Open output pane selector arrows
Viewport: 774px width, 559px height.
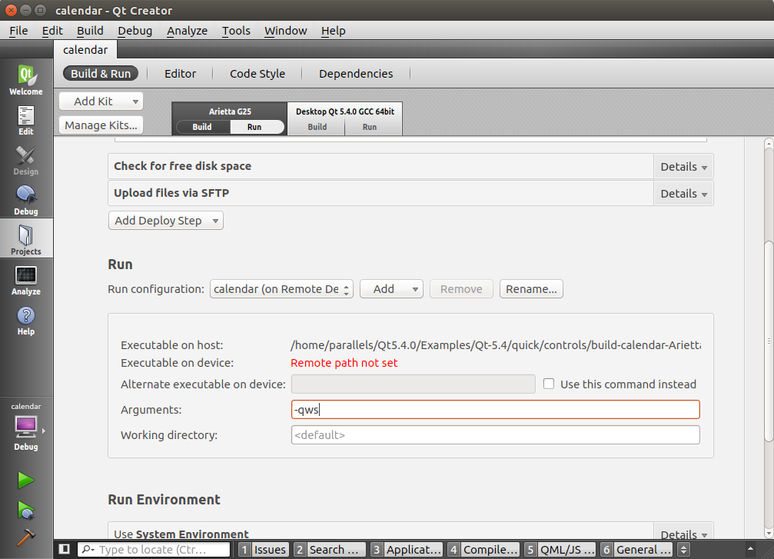[683, 549]
